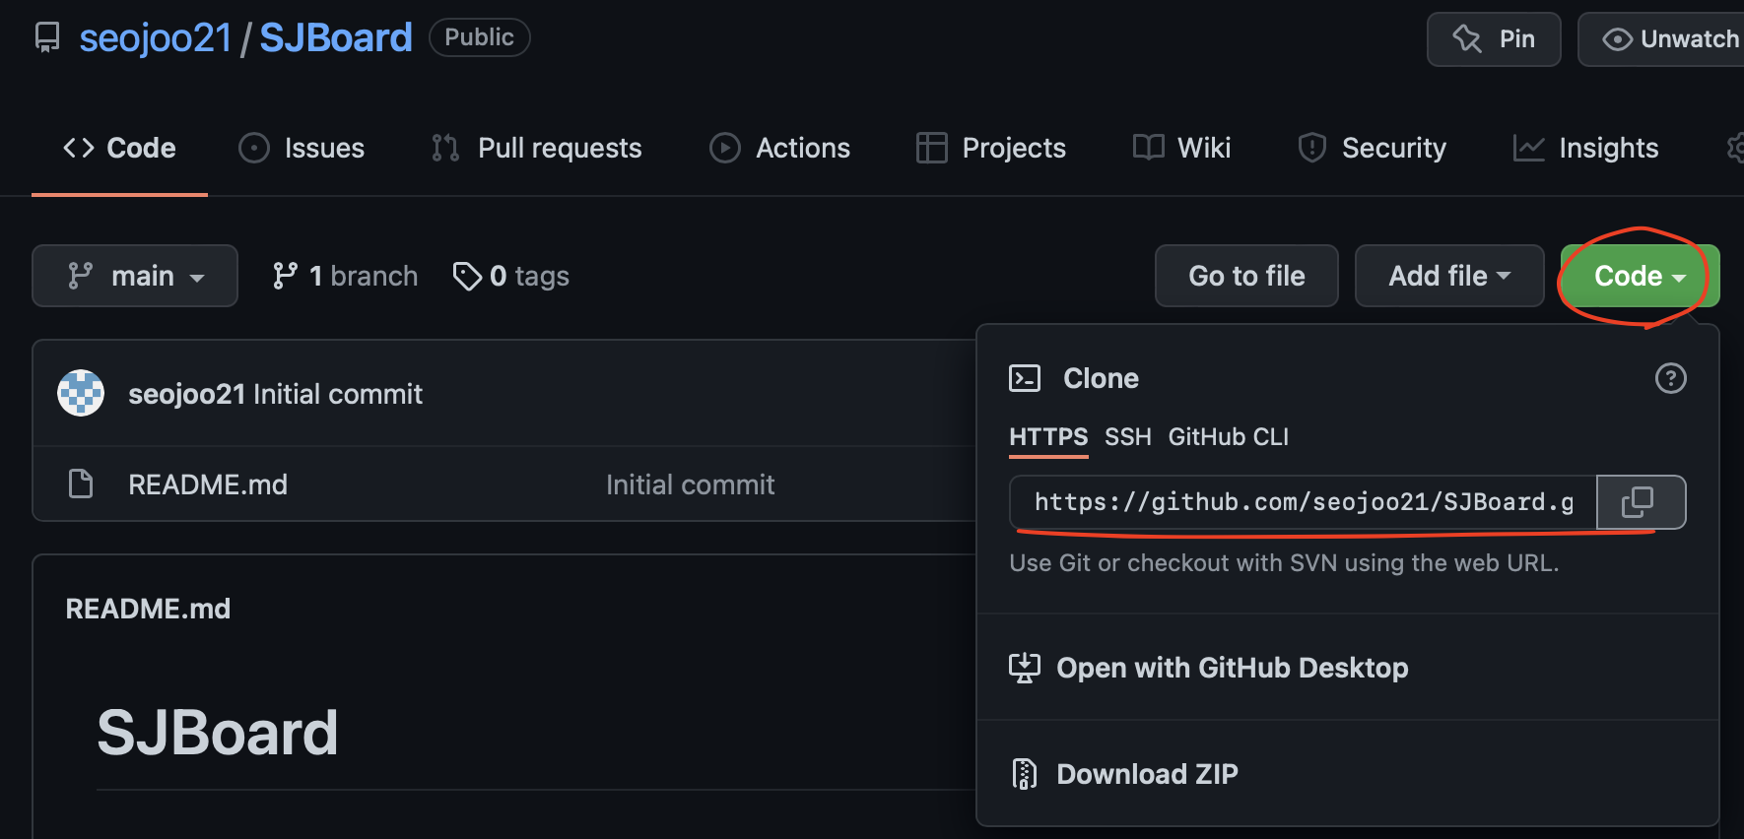
Task: Go to the Actions tab
Action: pyautogui.click(x=779, y=148)
